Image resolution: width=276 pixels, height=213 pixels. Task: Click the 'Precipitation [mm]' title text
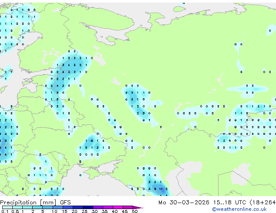click(x=28, y=203)
